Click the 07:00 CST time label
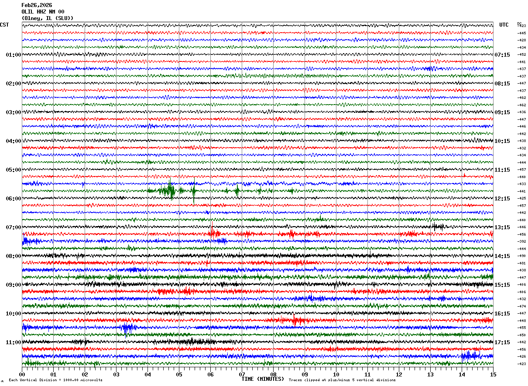Viewport: 528px width, 386px height. (x=14, y=227)
